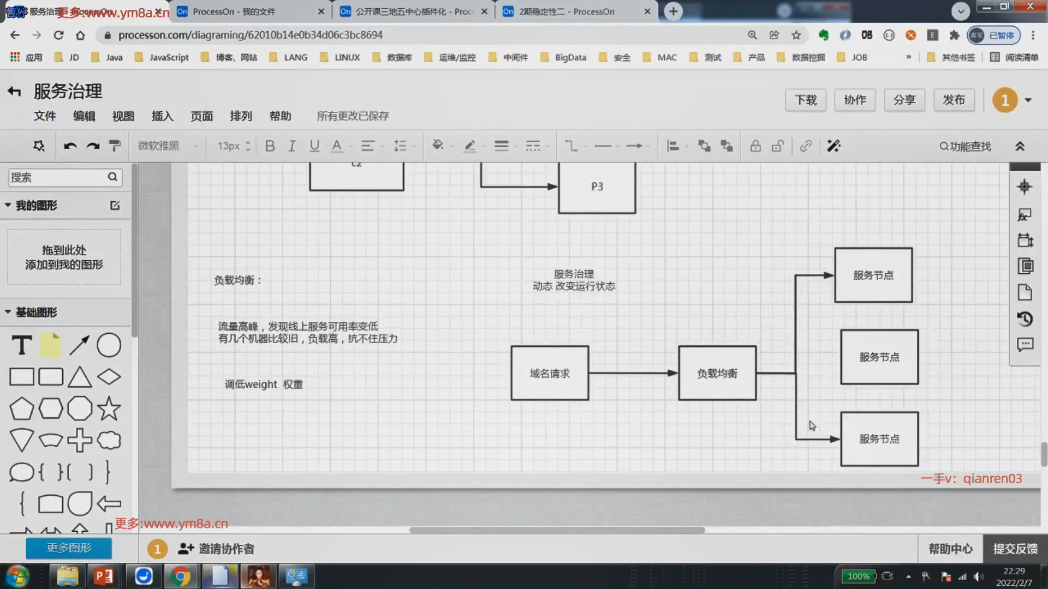This screenshot has width=1048, height=589.
Task: Open the fill color bucket picker
Action: [x=438, y=146]
